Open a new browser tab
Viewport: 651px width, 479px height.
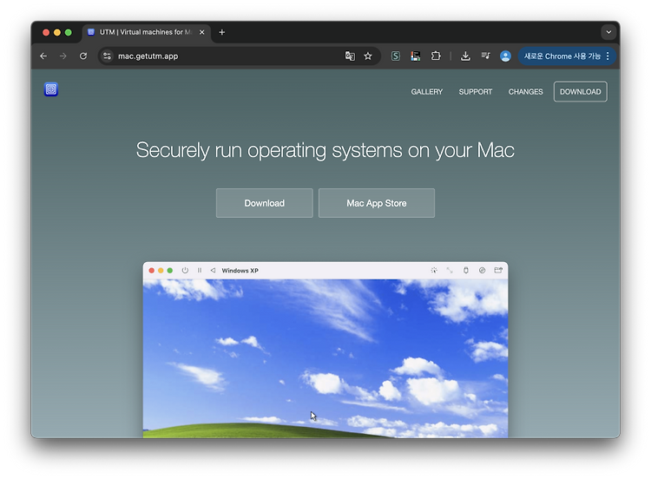click(x=221, y=32)
